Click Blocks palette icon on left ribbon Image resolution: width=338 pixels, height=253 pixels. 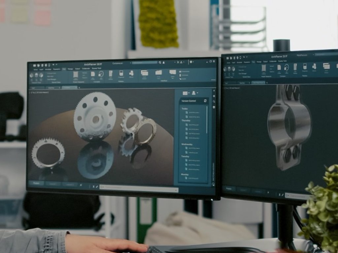pyautogui.click(x=131, y=73)
